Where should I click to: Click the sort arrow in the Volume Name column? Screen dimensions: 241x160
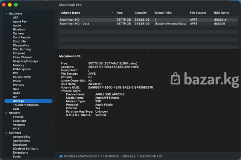click(x=113, y=13)
